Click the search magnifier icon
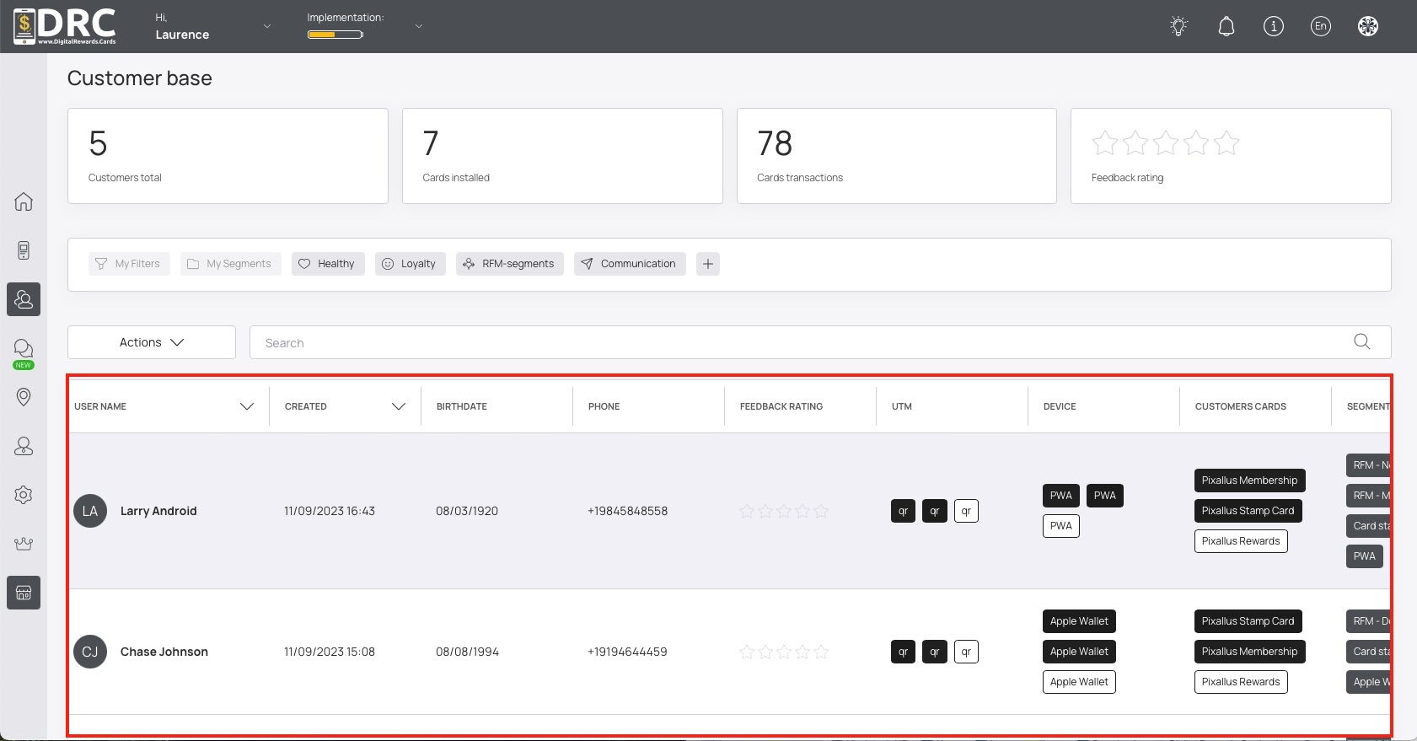 click(1361, 341)
